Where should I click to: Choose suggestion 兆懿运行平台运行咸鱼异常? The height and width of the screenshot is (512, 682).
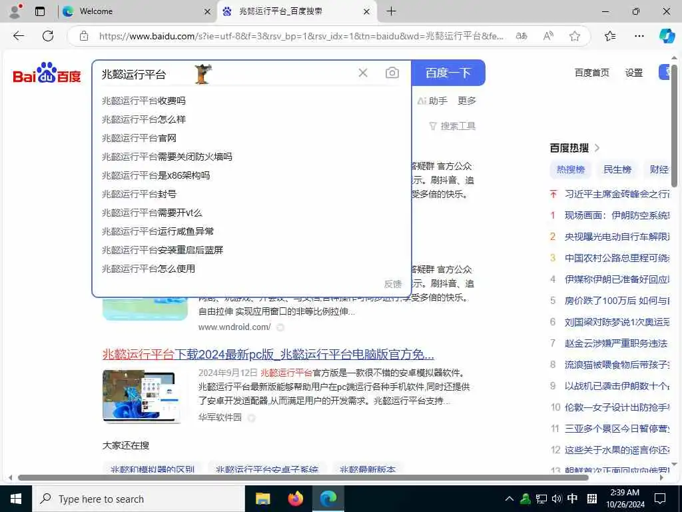pos(252,231)
